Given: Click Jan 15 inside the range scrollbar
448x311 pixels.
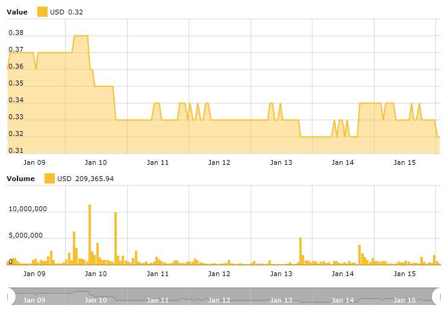Looking at the screenshot, I should (405, 300).
